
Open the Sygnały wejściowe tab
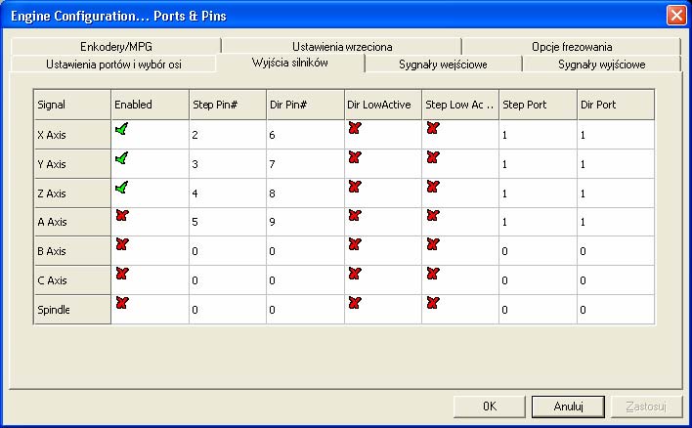click(443, 64)
